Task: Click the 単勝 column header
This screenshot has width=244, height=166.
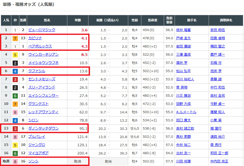Action: pyautogui.click(x=78, y=20)
